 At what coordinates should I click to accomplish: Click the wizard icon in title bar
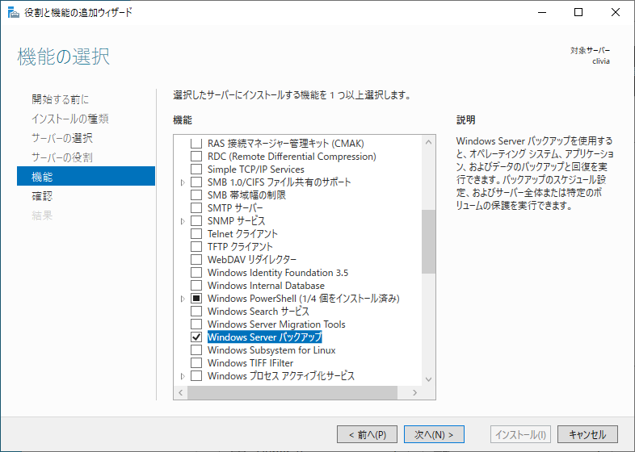[x=14, y=13]
